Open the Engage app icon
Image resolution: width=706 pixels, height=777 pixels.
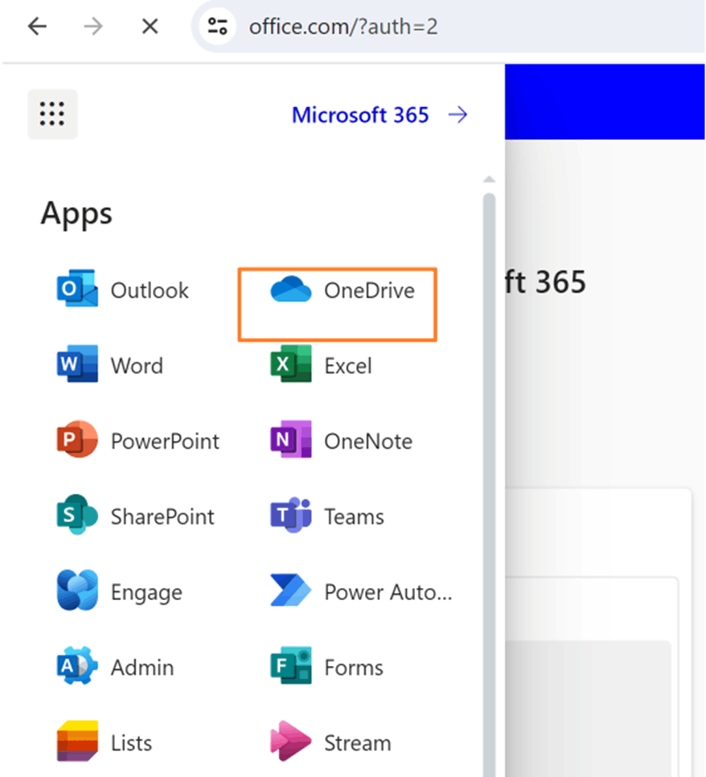point(77,590)
